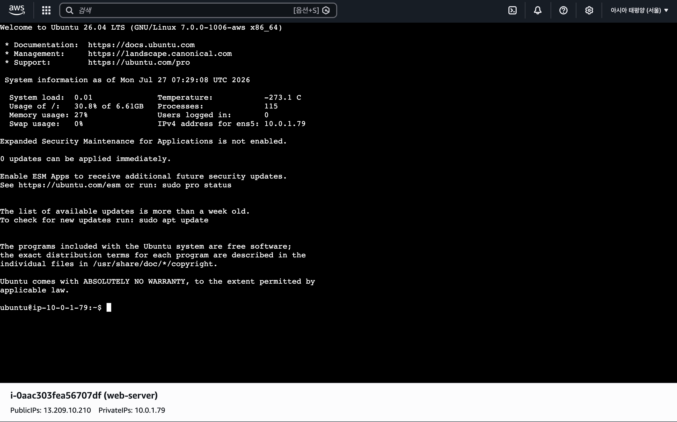The height and width of the screenshot is (422, 677).
Task: Click the Processes count 115
Action: coord(271,106)
